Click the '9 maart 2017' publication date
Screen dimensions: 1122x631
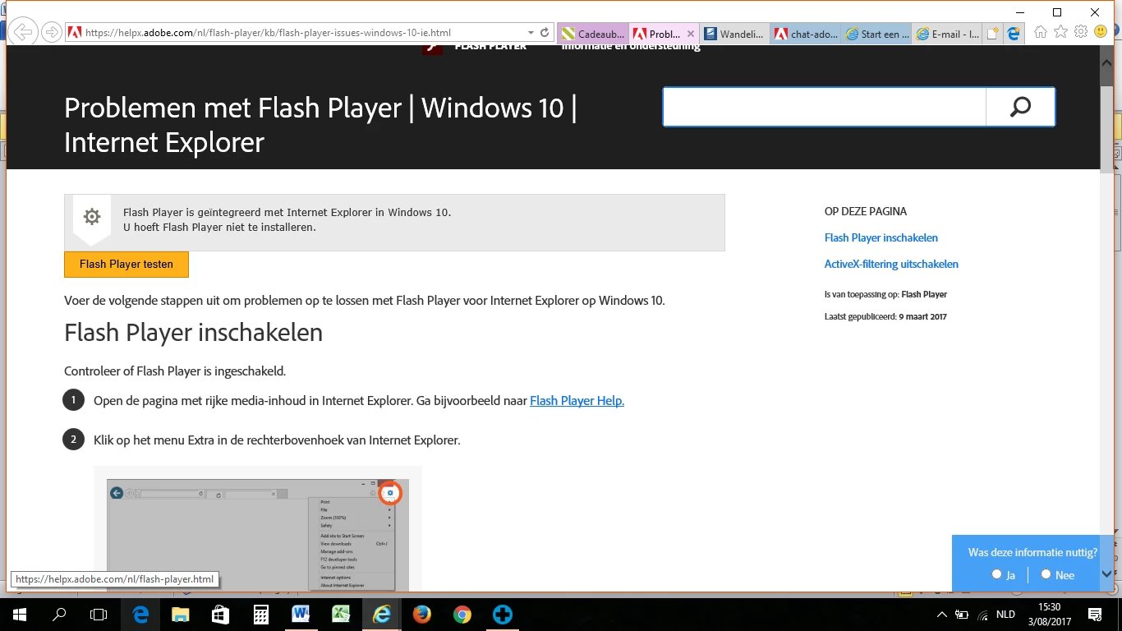pyautogui.click(x=922, y=316)
